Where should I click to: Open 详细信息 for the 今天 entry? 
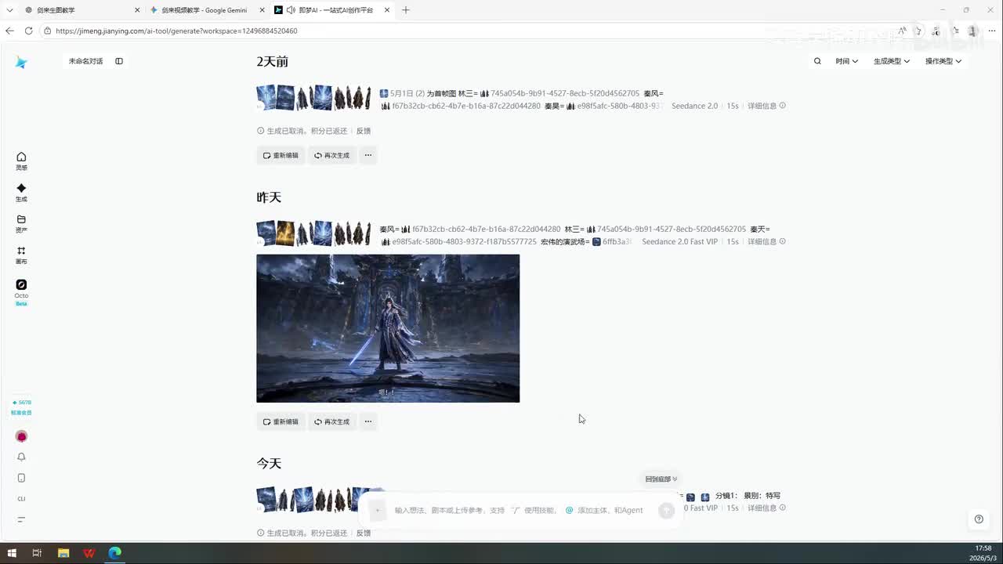pos(766,508)
